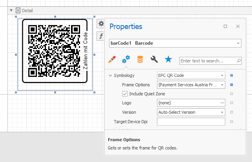The width and height of the screenshot is (252, 162).
Task: Open the Appearance tab with paintbrush icon
Action: (112, 60)
